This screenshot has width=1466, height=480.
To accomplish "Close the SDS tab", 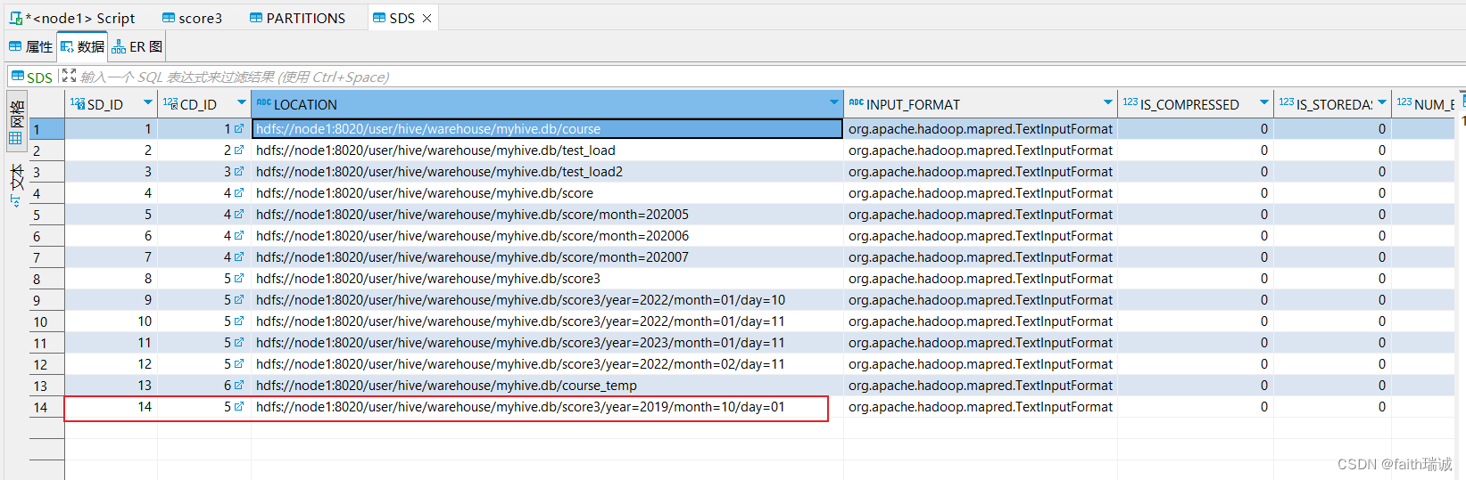I will pos(427,18).
